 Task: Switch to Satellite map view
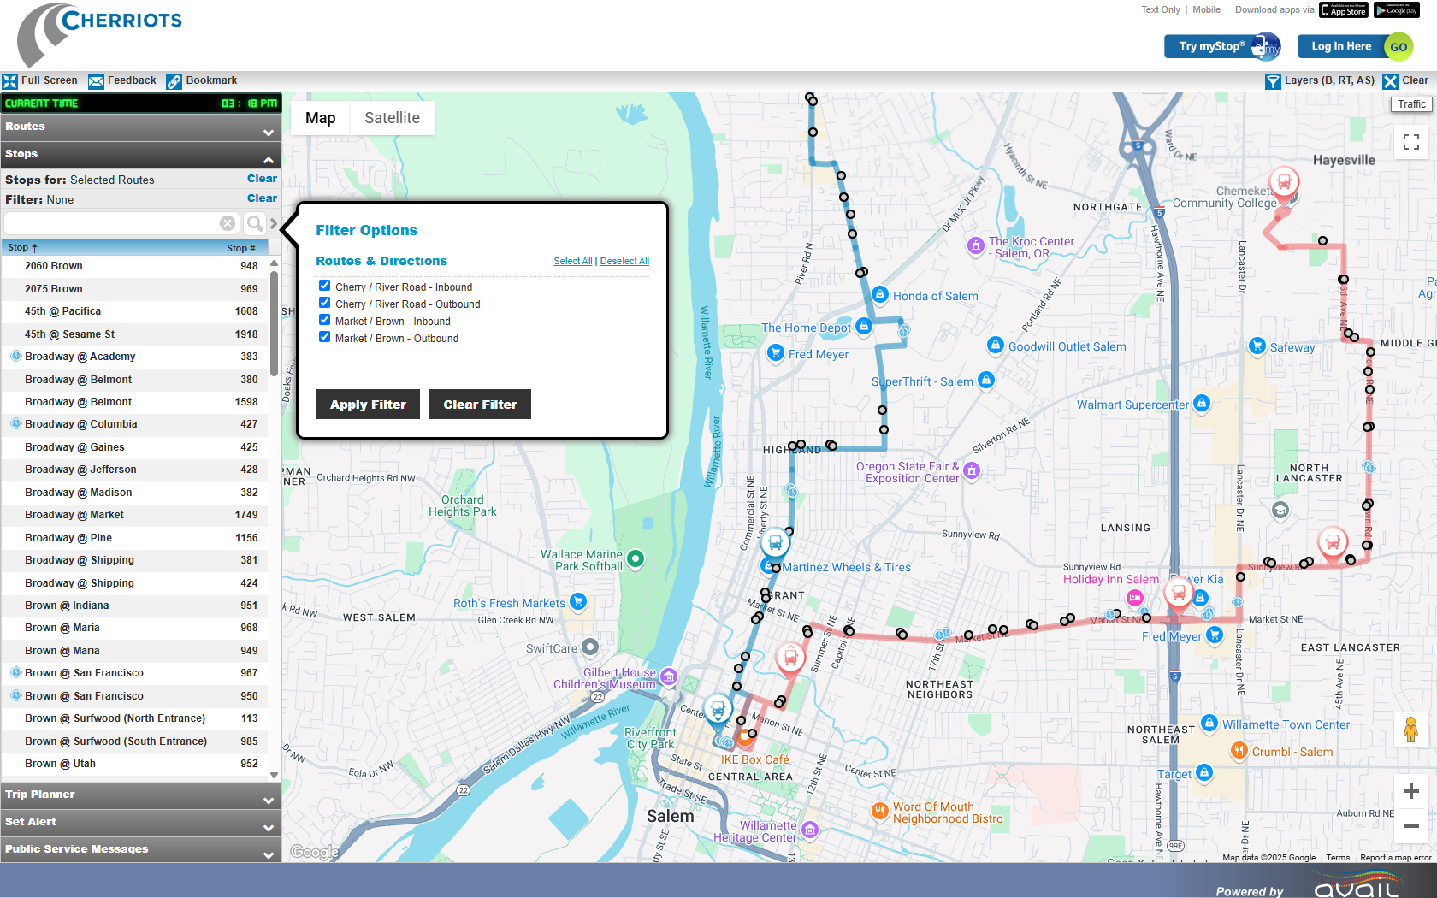(x=392, y=118)
